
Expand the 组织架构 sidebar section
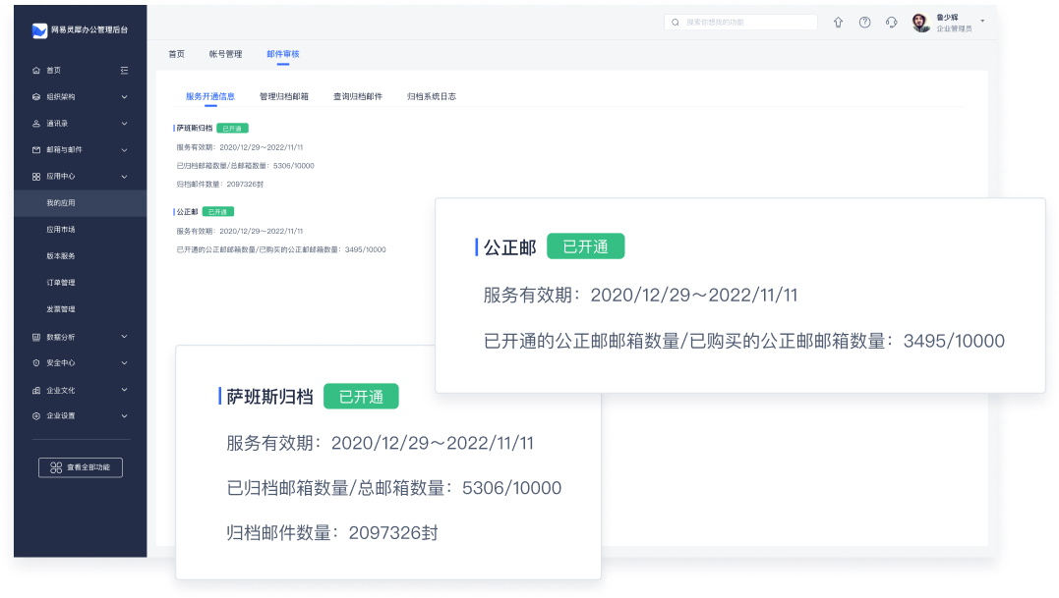point(124,97)
